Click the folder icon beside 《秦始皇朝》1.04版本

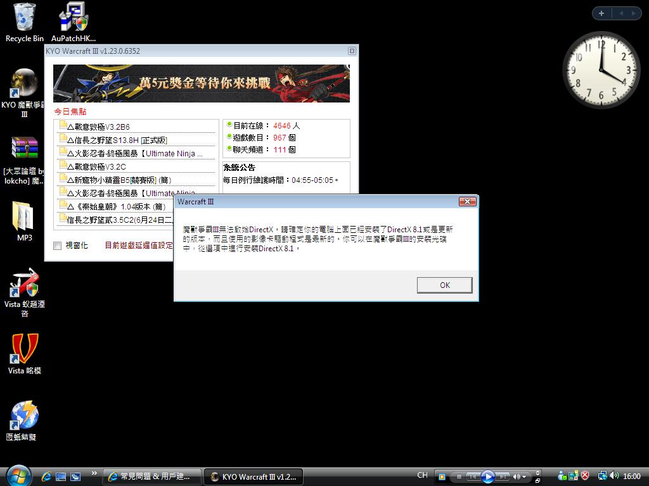tap(63, 204)
